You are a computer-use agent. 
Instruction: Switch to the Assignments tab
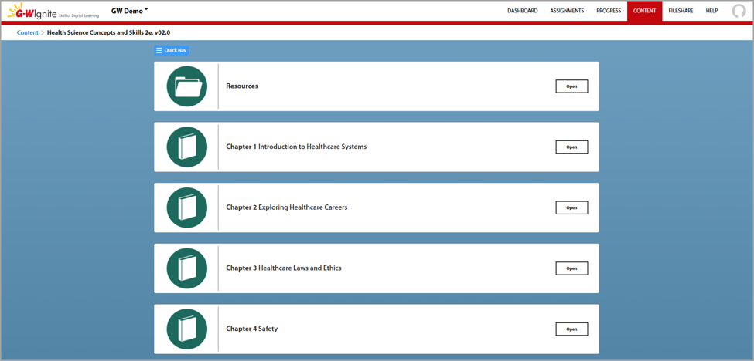point(567,11)
